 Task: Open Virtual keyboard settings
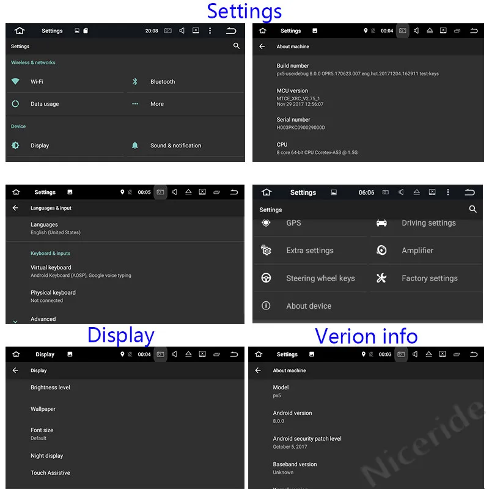click(125, 271)
